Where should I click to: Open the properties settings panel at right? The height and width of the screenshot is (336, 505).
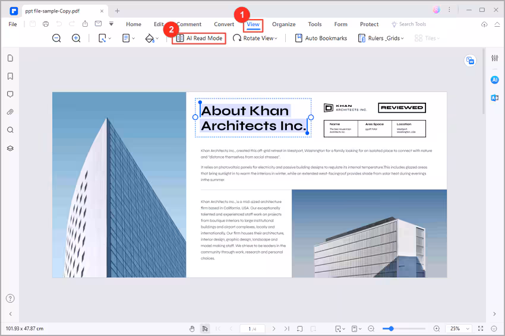click(x=494, y=58)
